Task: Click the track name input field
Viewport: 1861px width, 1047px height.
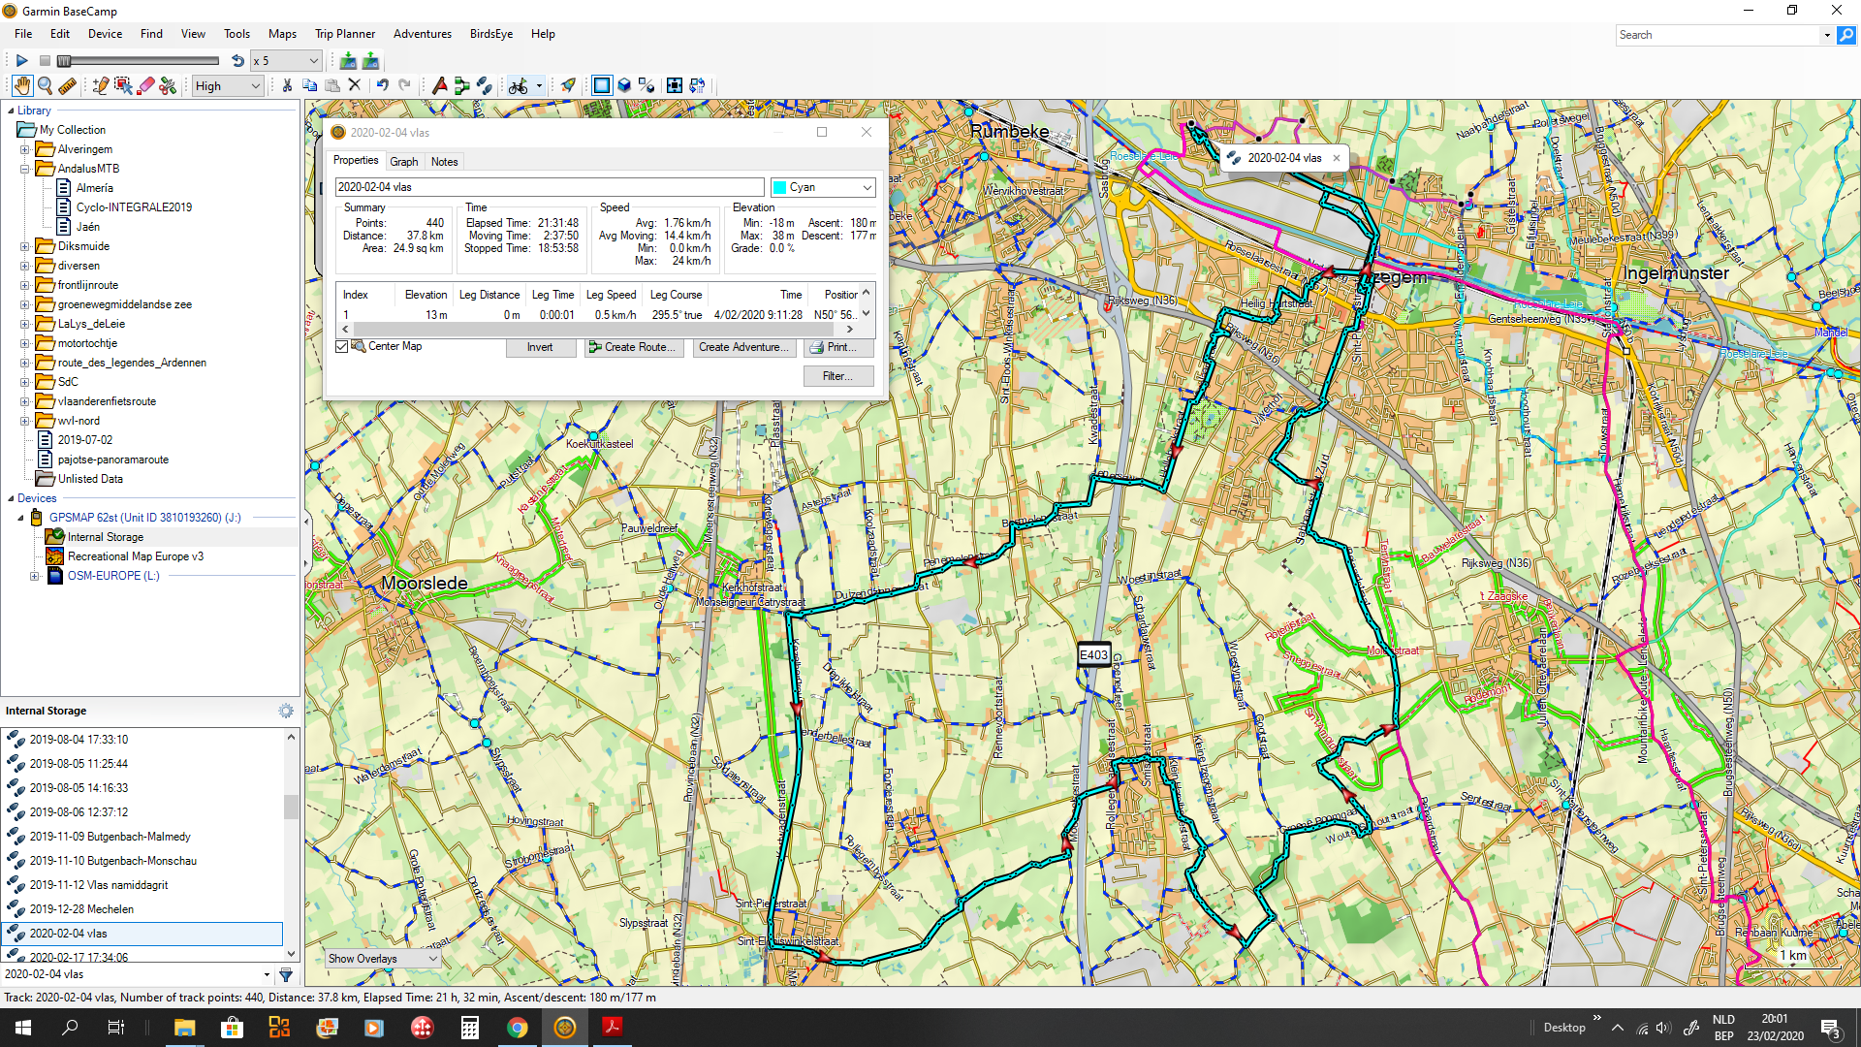Action: [x=550, y=187]
